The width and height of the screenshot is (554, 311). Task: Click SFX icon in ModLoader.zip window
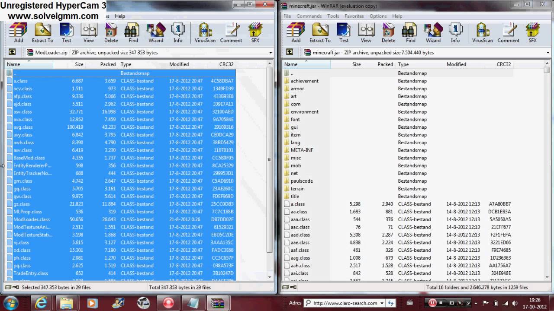pos(255,33)
